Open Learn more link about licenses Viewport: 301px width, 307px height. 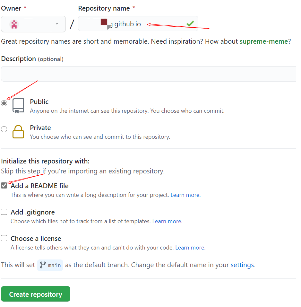pos(190,248)
